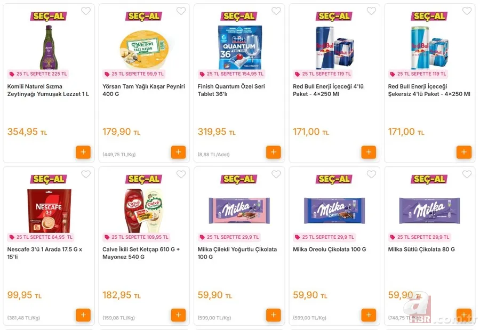Viewport: 480px width, 330px height.
Task: Favorite the Nescafe 3'ü 1 Arada product
Action: [x=86, y=174]
